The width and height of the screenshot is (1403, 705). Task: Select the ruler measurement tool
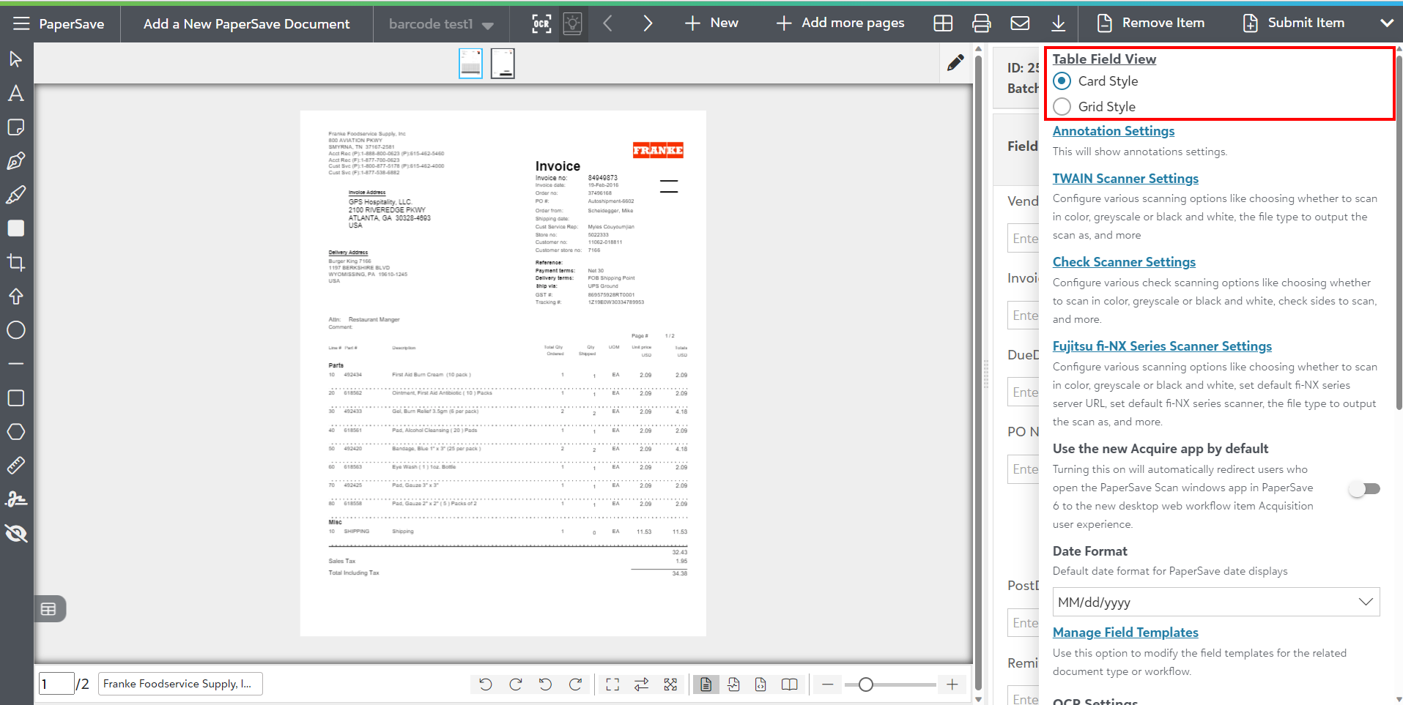[15, 465]
